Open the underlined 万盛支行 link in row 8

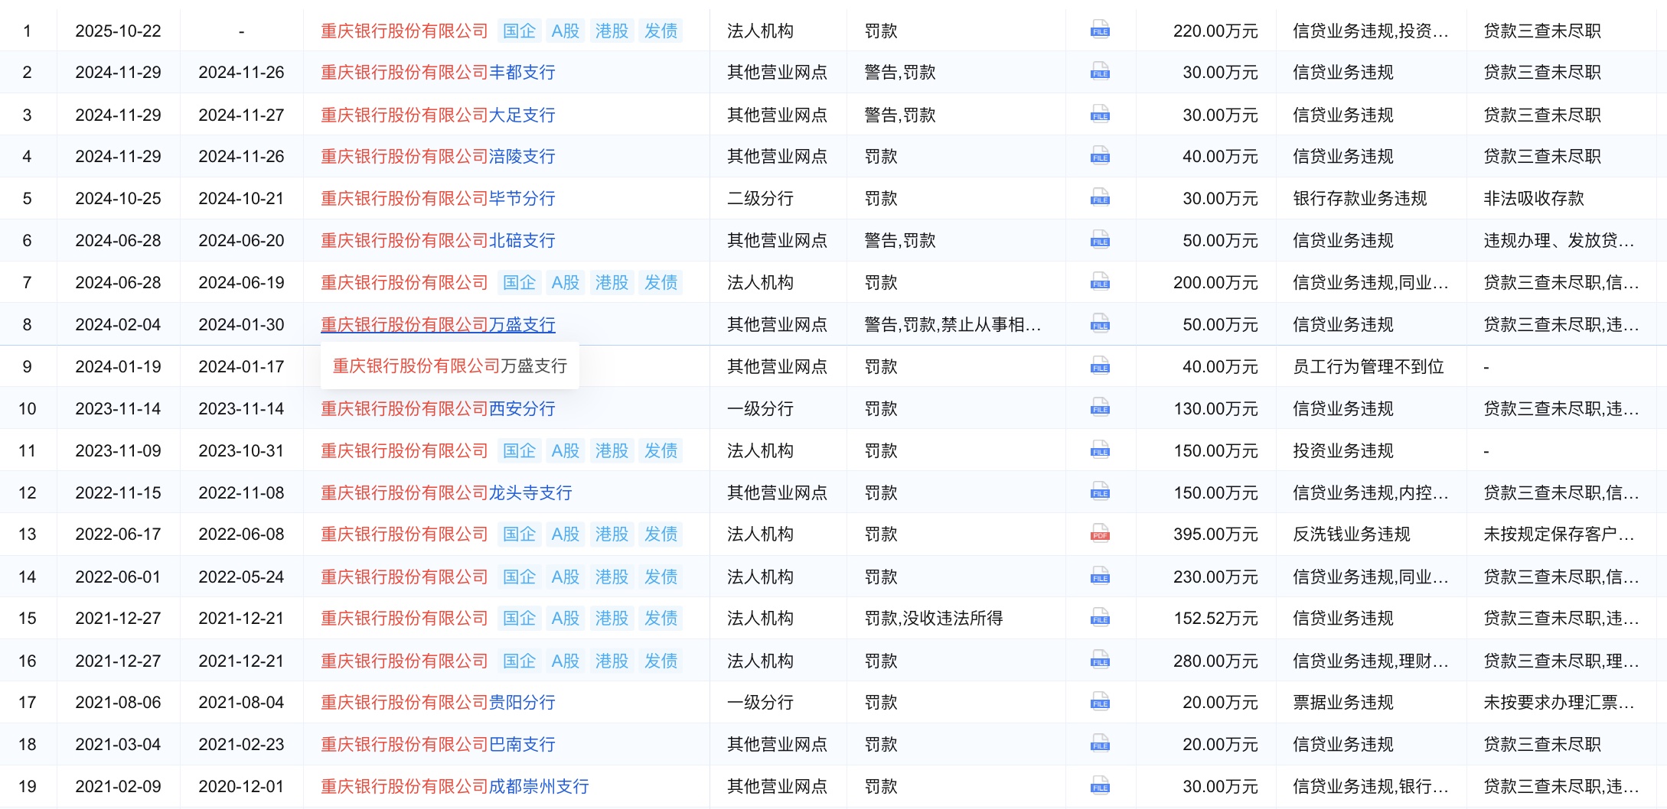[x=438, y=324]
